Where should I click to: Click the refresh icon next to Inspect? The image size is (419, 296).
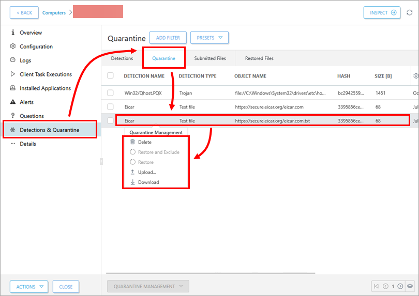pyautogui.click(x=410, y=12)
